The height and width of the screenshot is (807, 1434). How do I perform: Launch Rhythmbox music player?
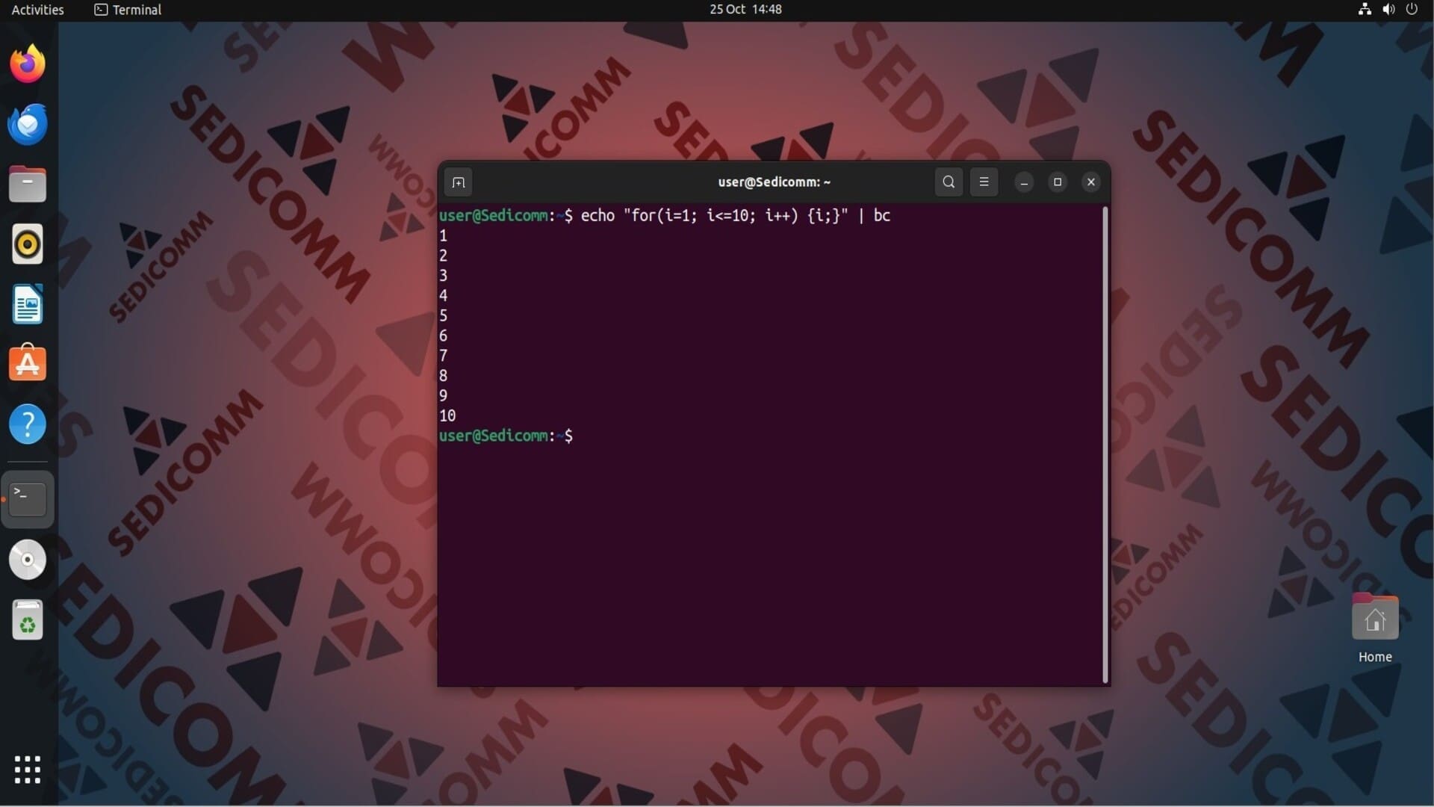pos(28,244)
